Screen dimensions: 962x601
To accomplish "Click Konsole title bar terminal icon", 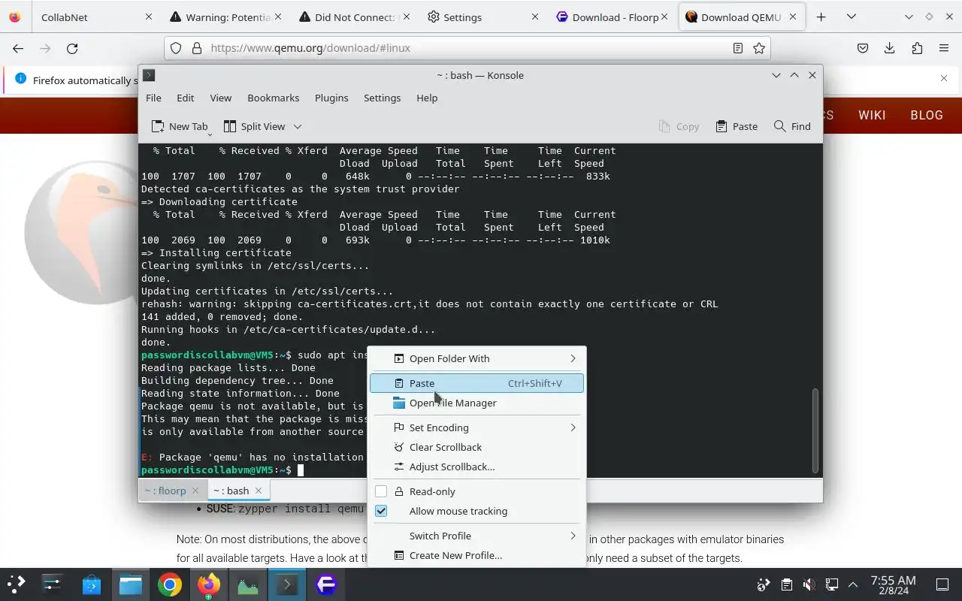I will 149,75.
